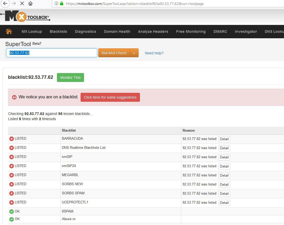Select the UCEPROTECTL1 blacklist name
Screen dimensions: 284x225
pos(75,202)
